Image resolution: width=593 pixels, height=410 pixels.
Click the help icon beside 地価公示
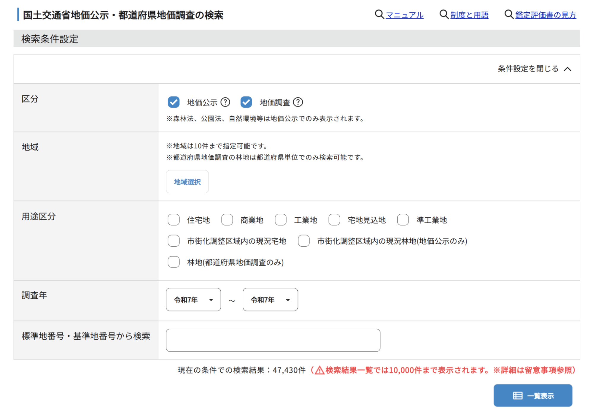[225, 102]
